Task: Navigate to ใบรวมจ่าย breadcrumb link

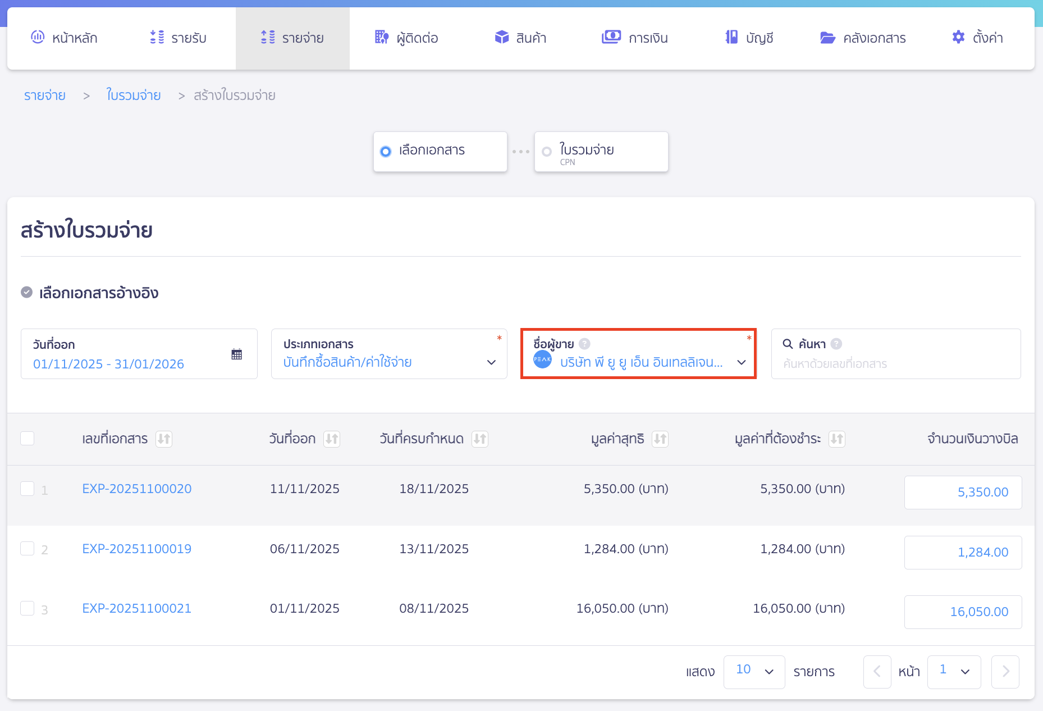Action: click(x=134, y=95)
